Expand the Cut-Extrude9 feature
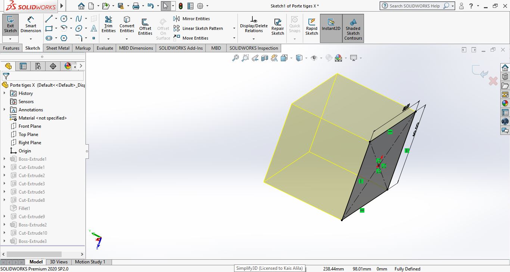The width and height of the screenshot is (510, 272). coord(4,217)
